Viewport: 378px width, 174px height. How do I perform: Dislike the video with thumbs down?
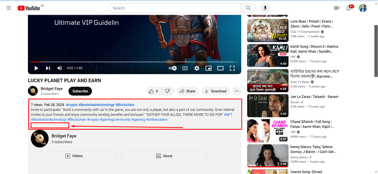(x=167, y=91)
